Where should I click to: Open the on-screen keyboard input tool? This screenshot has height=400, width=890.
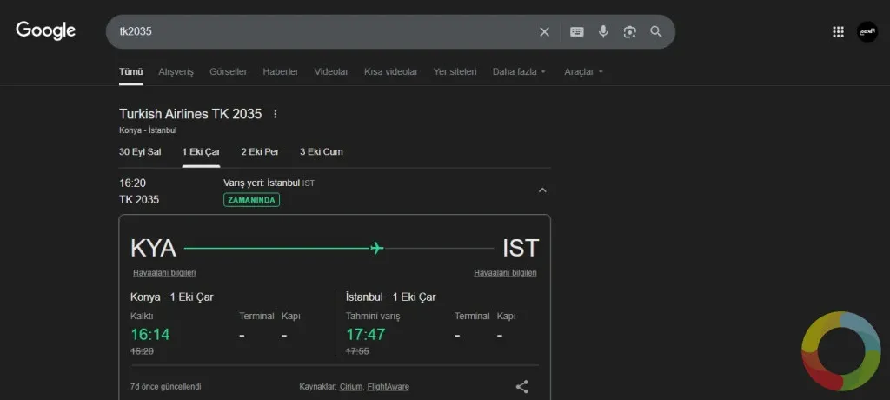[x=577, y=32]
